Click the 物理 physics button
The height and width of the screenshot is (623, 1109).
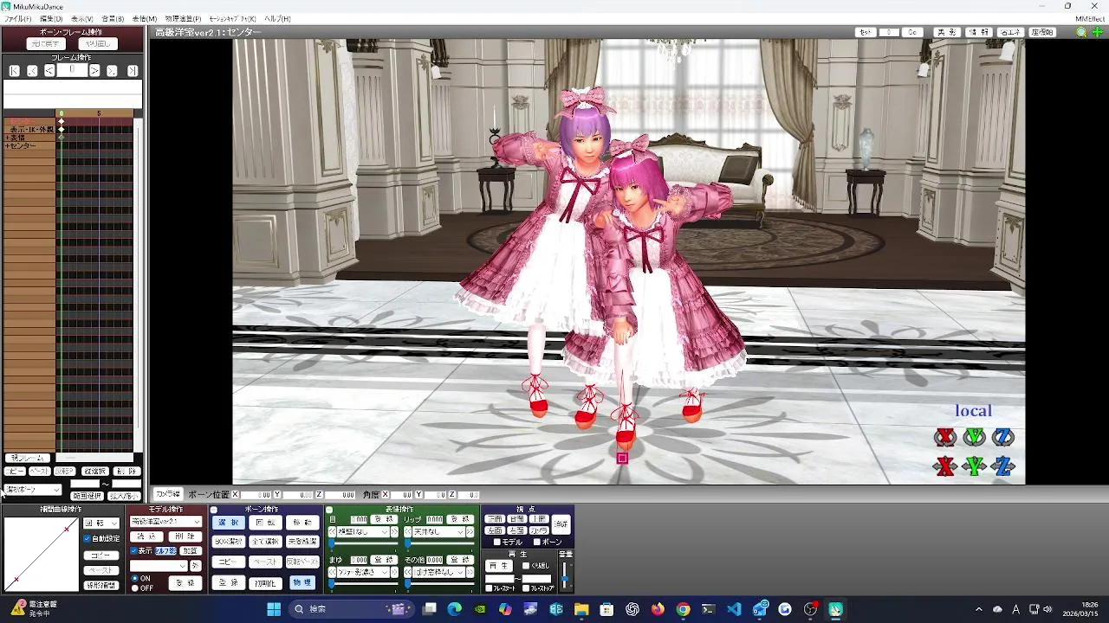pos(302,582)
